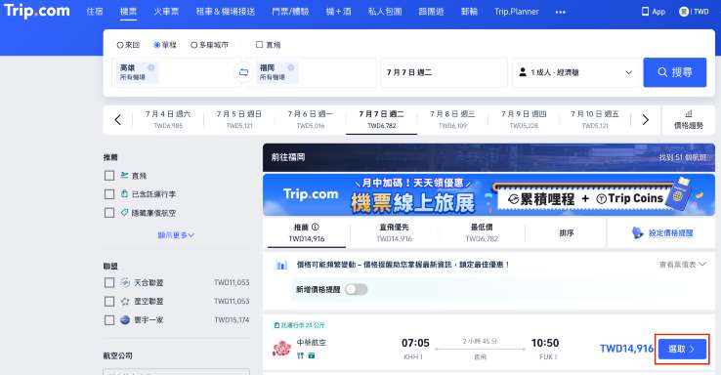
Task: Sort by 直飛優先 tab
Action: (394, 233)
